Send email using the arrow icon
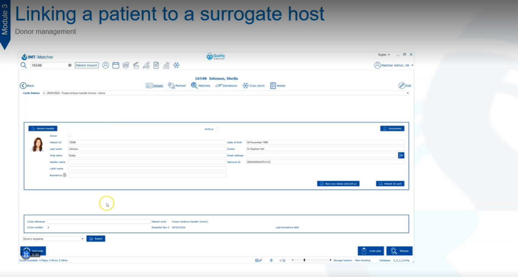Screen dimensions: 518x277 click(401, 155)
